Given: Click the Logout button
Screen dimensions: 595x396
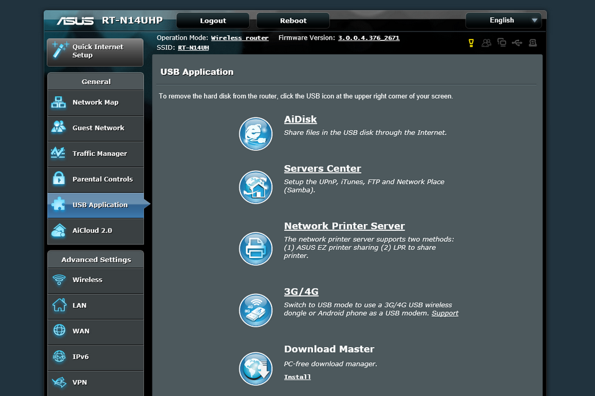Looking at the screenshot, I should point(213,20).
